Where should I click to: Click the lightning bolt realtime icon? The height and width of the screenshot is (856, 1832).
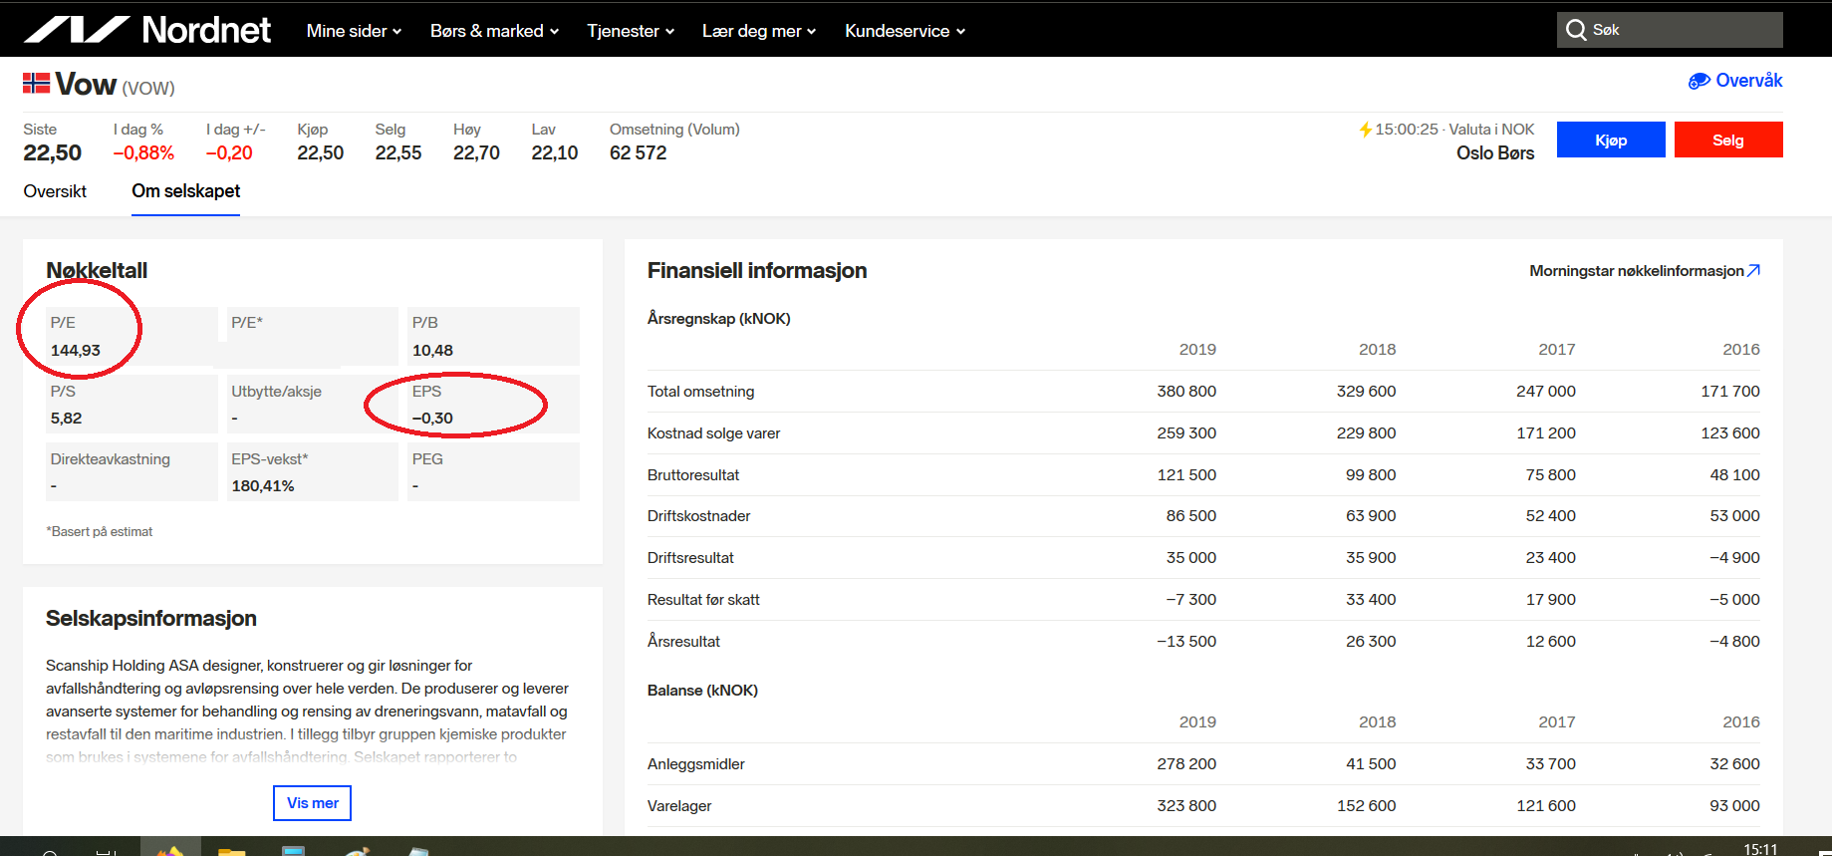(x=1366, y=130)
